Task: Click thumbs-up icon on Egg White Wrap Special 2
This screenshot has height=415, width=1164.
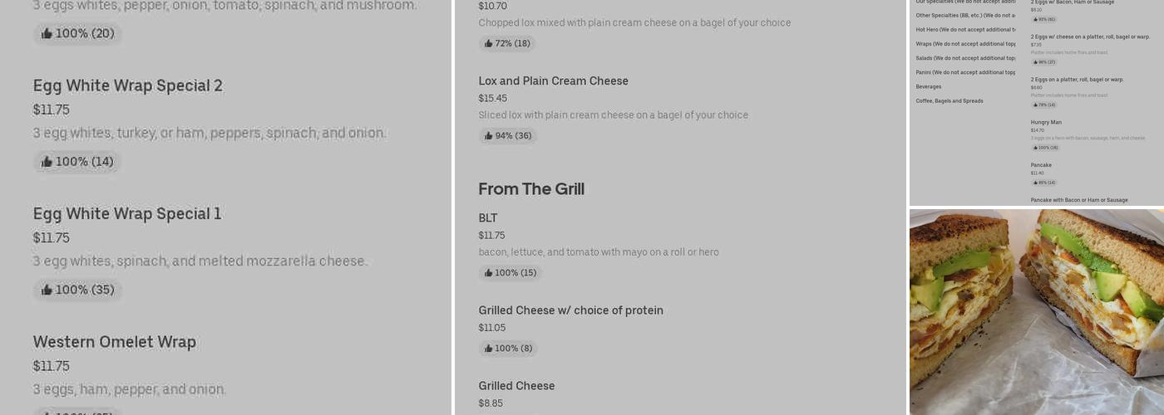Action: [x=47, y=162]
